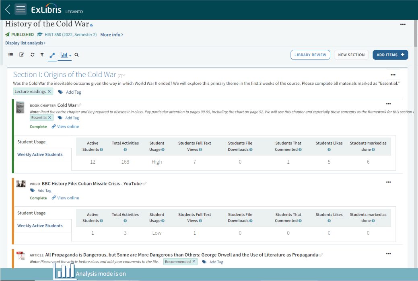Remove the Essential tag from Cold War
The width and height of the screenshot is (418, 281).
tap(50, 118)
